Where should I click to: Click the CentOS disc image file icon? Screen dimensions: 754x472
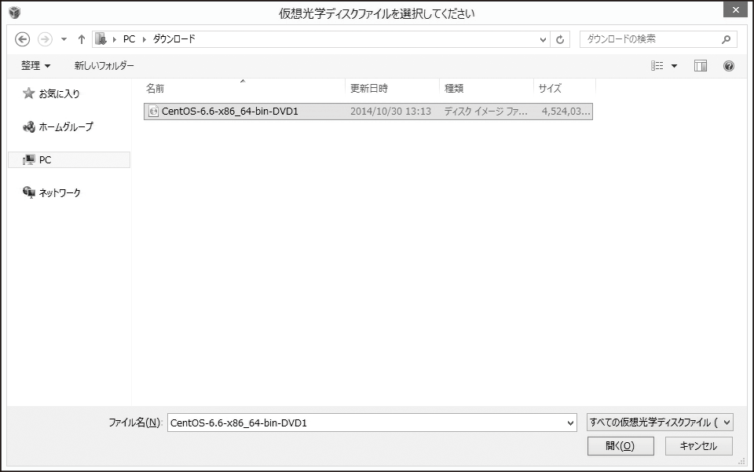point(153,112)
